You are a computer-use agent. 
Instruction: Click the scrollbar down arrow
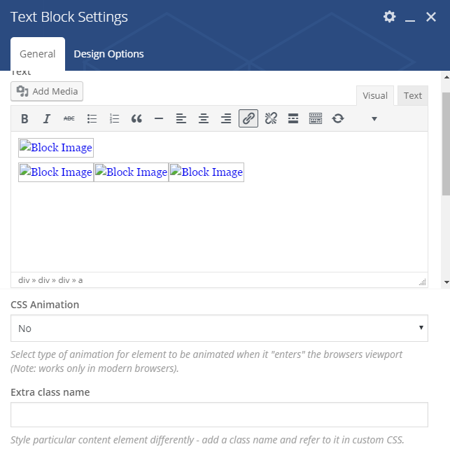point(447,282)
